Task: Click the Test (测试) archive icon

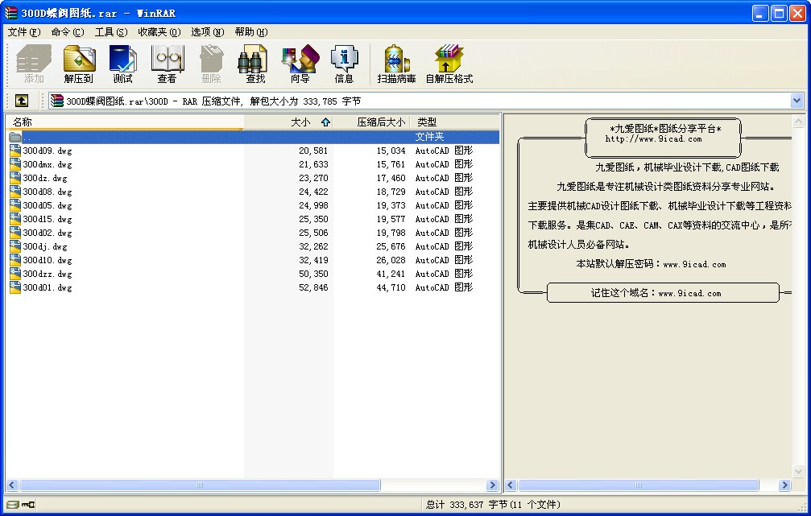Action: pos(122,64)
